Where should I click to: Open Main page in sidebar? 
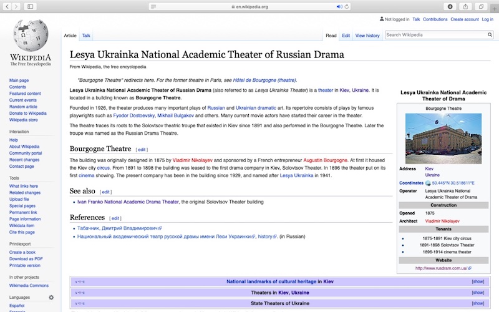(x=19, y=80)
